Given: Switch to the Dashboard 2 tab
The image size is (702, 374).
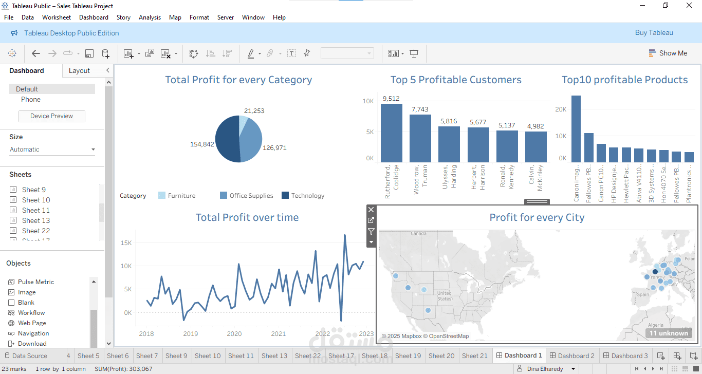Looking at the screenshot, I should point(571,356).
